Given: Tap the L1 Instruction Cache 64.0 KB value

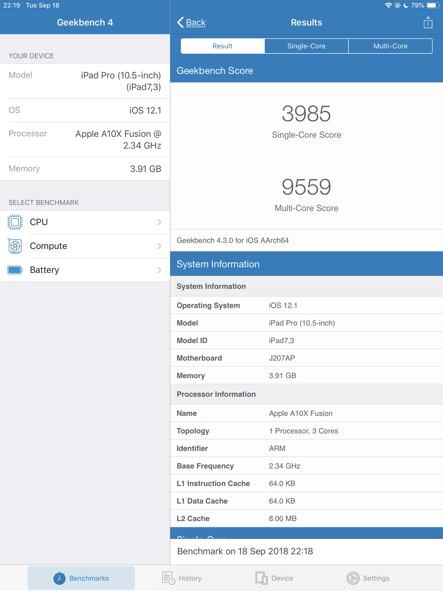Looking at the screenshot, I should tap(282, 483).
